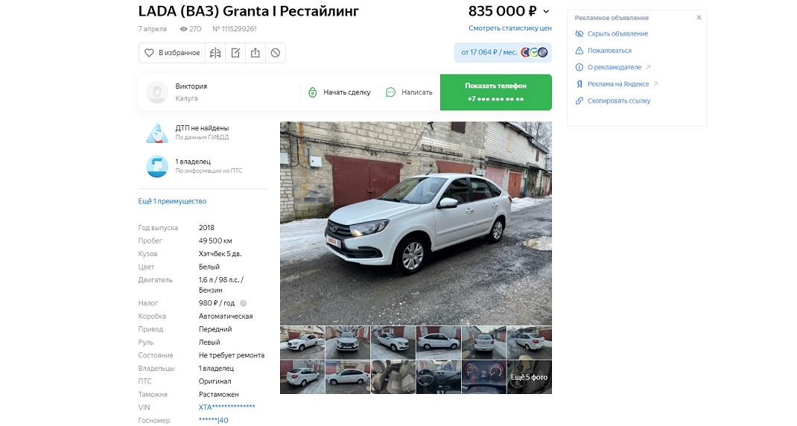797x426 pixels.
Task: Show the seller's phone number
Action: point(495,92)
